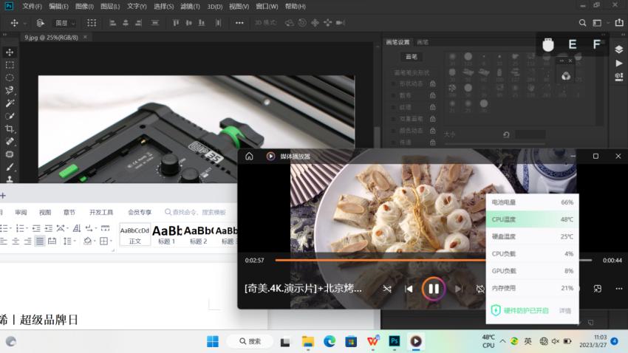Open borders dropdown in WPS ribbon
Viewport: 628px width, 353px height.
pos(111,241)
